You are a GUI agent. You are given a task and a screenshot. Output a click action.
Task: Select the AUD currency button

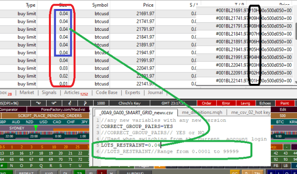point(16,122)
